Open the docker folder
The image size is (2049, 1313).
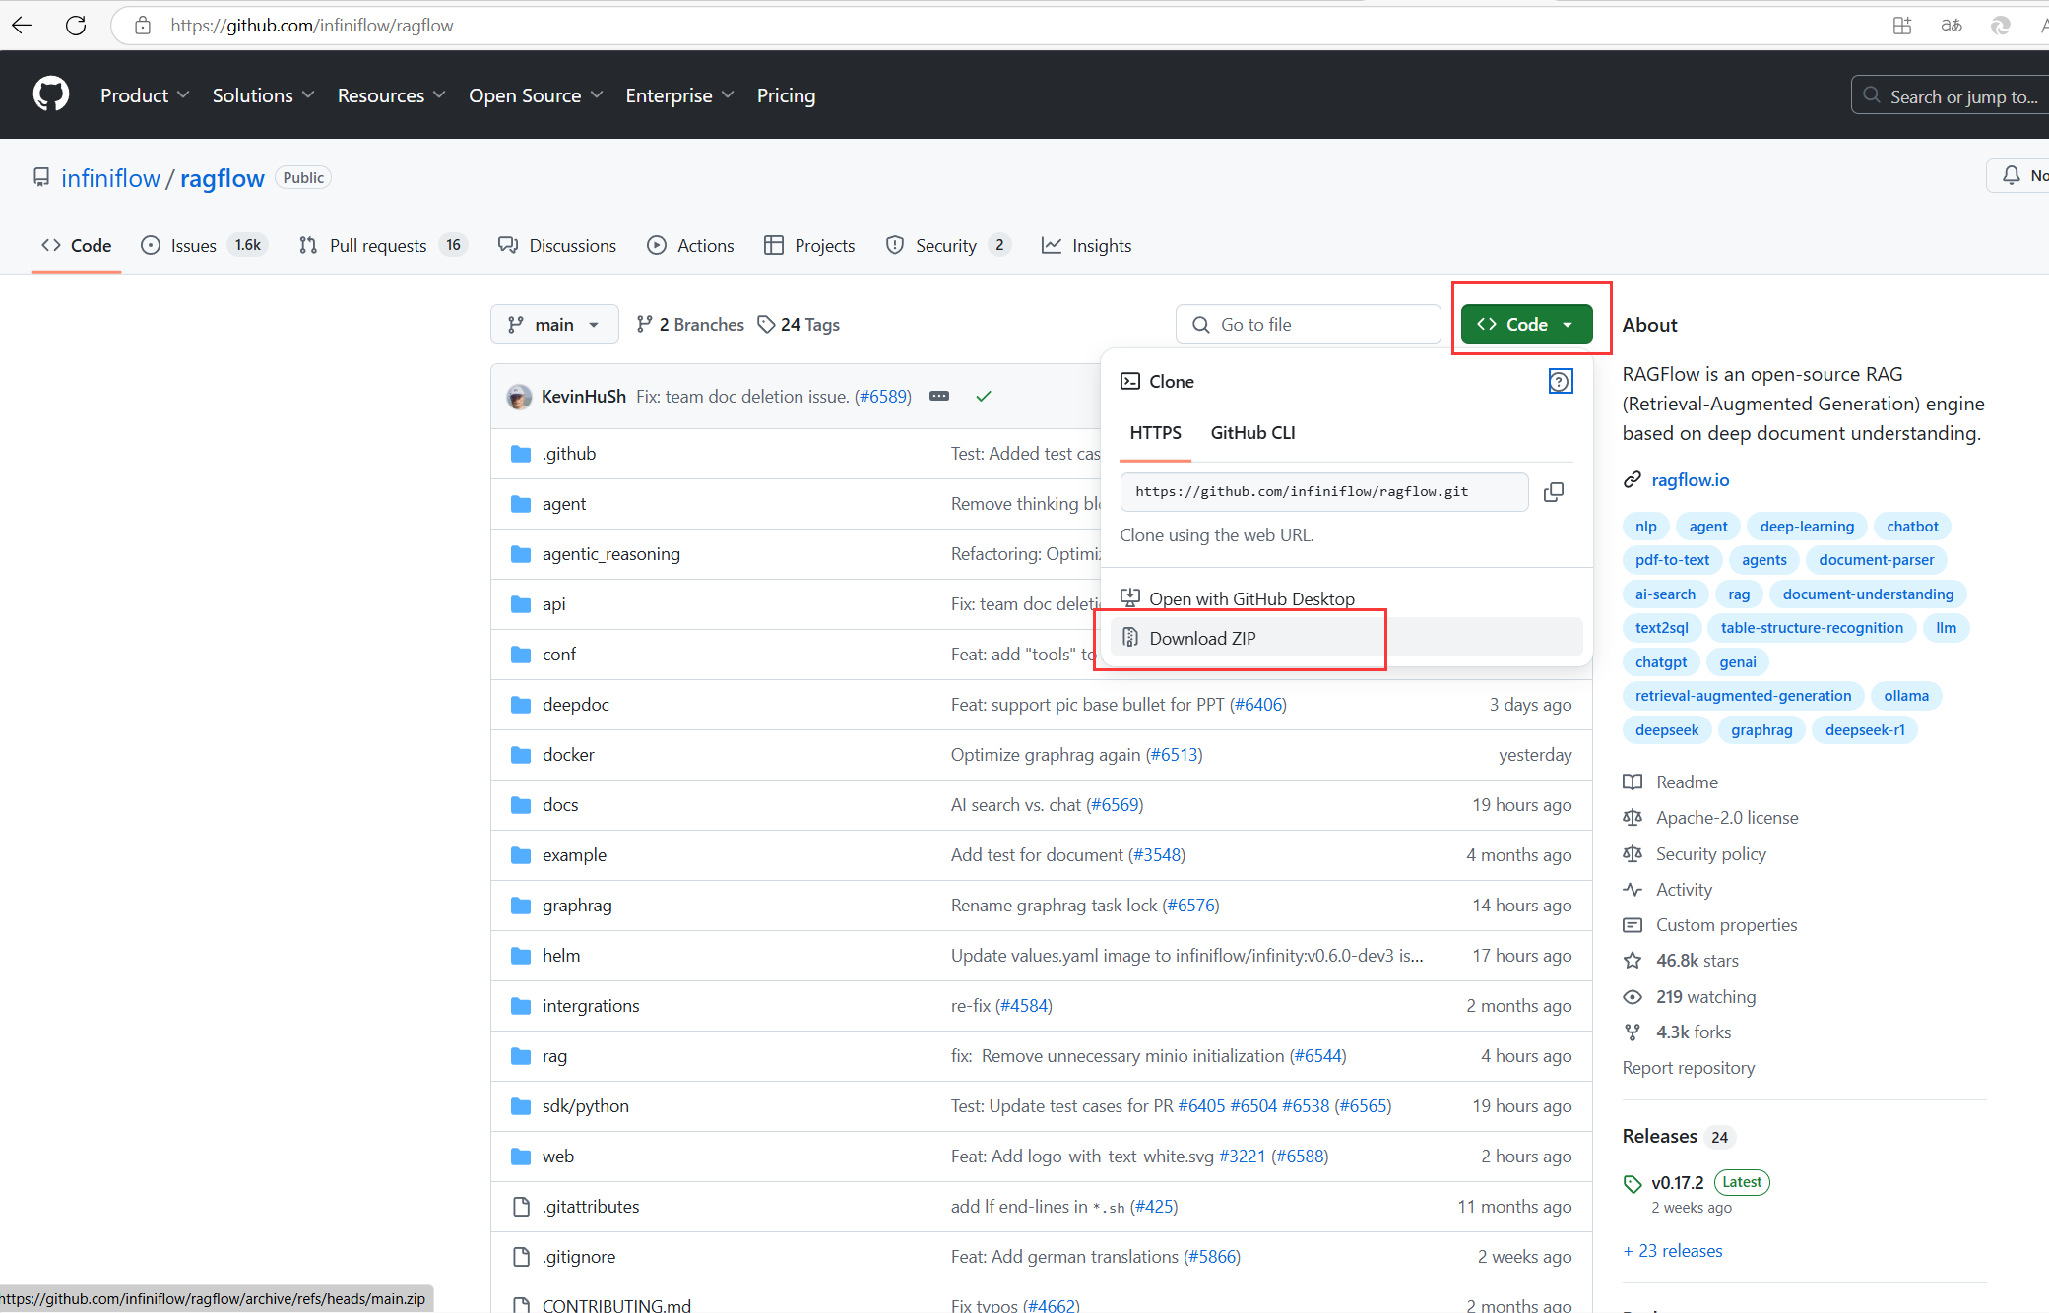pos(568,755)
